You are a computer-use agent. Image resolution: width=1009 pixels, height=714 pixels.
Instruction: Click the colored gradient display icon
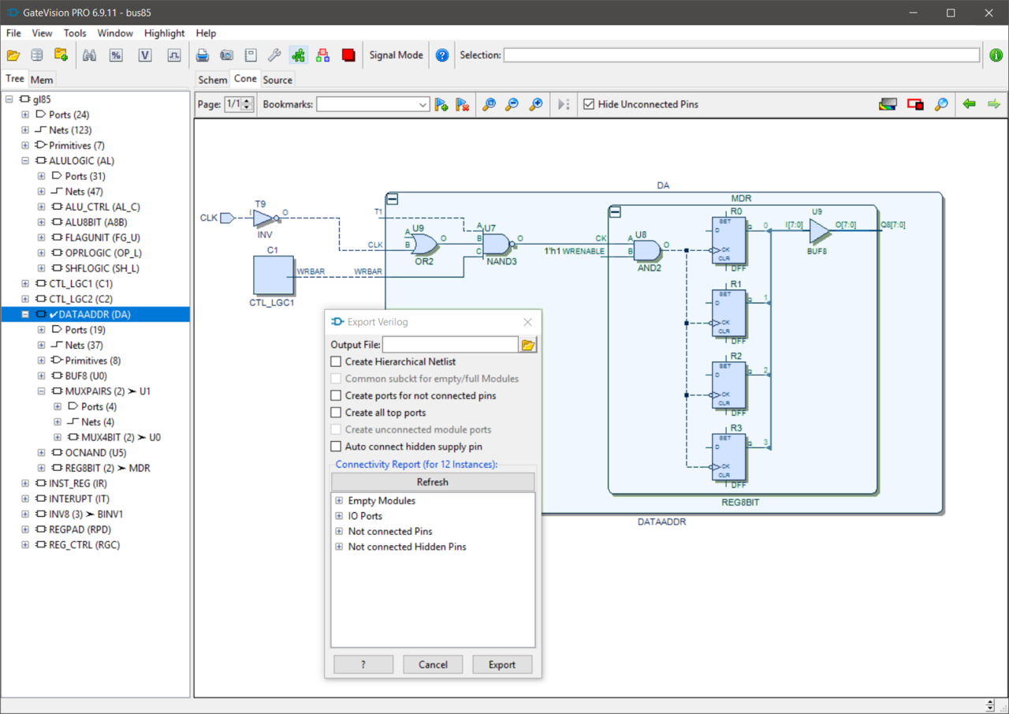(x=888, y=104)
